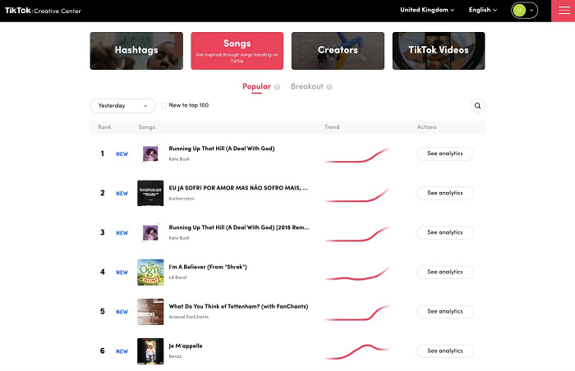Viewport: 575px width, 371px height.
Task: Tick the New to top 100 checkbox
Action: 164,106
